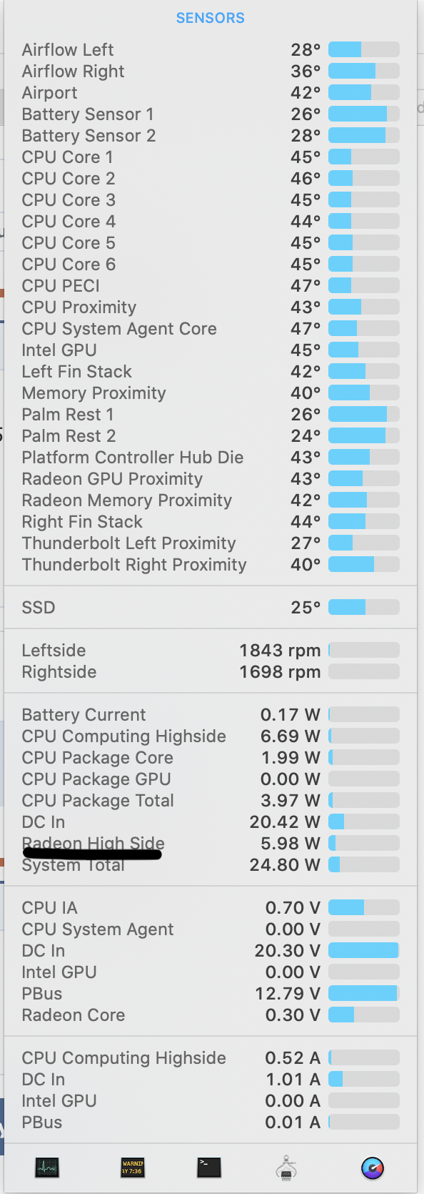Open Activity Monitor icon in bottom bar

(47, 1168)
